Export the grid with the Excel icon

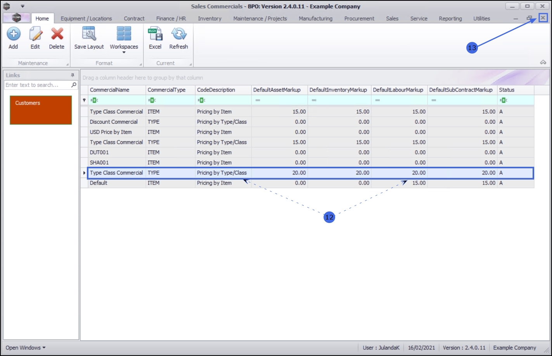(x=155, y=35)
